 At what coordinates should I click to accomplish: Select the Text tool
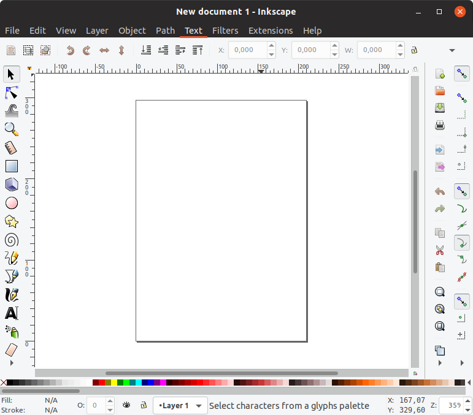coord(12,313)
